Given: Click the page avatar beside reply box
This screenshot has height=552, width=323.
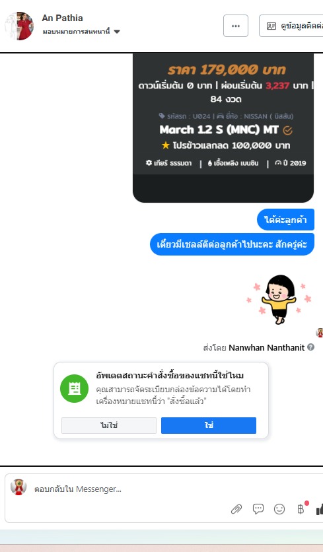Looking at the screenshot, I should pos(18,487).
